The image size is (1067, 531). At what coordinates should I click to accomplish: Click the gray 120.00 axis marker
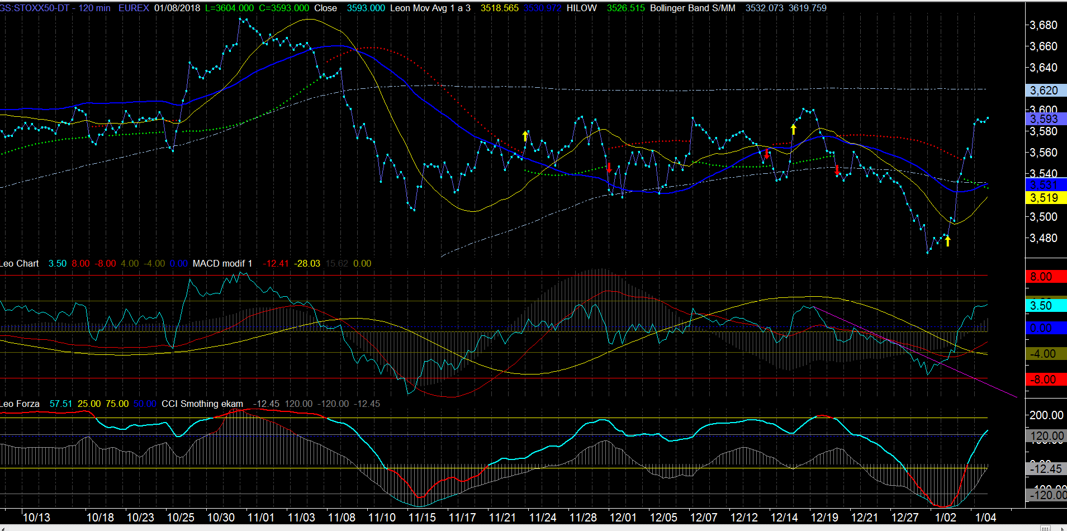(1046, 436)
